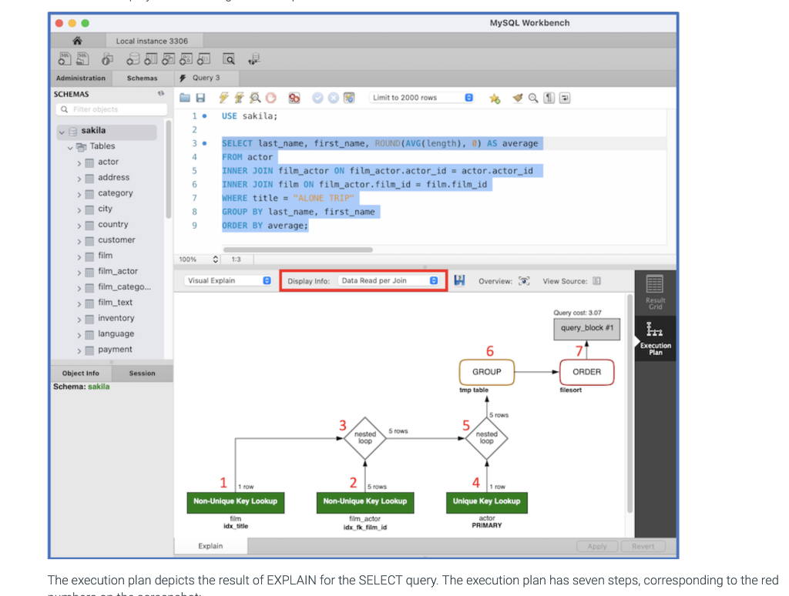
Task: Click the execution plan vertical scrollbar
Action: click(x=630, y=403)
